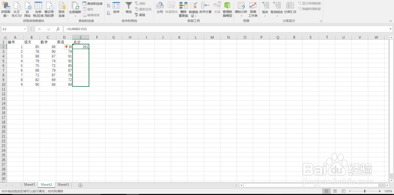Open the 获取数据 (Get Data) menu
Screen dimensions: 394x195
click(x=6, y=9)
